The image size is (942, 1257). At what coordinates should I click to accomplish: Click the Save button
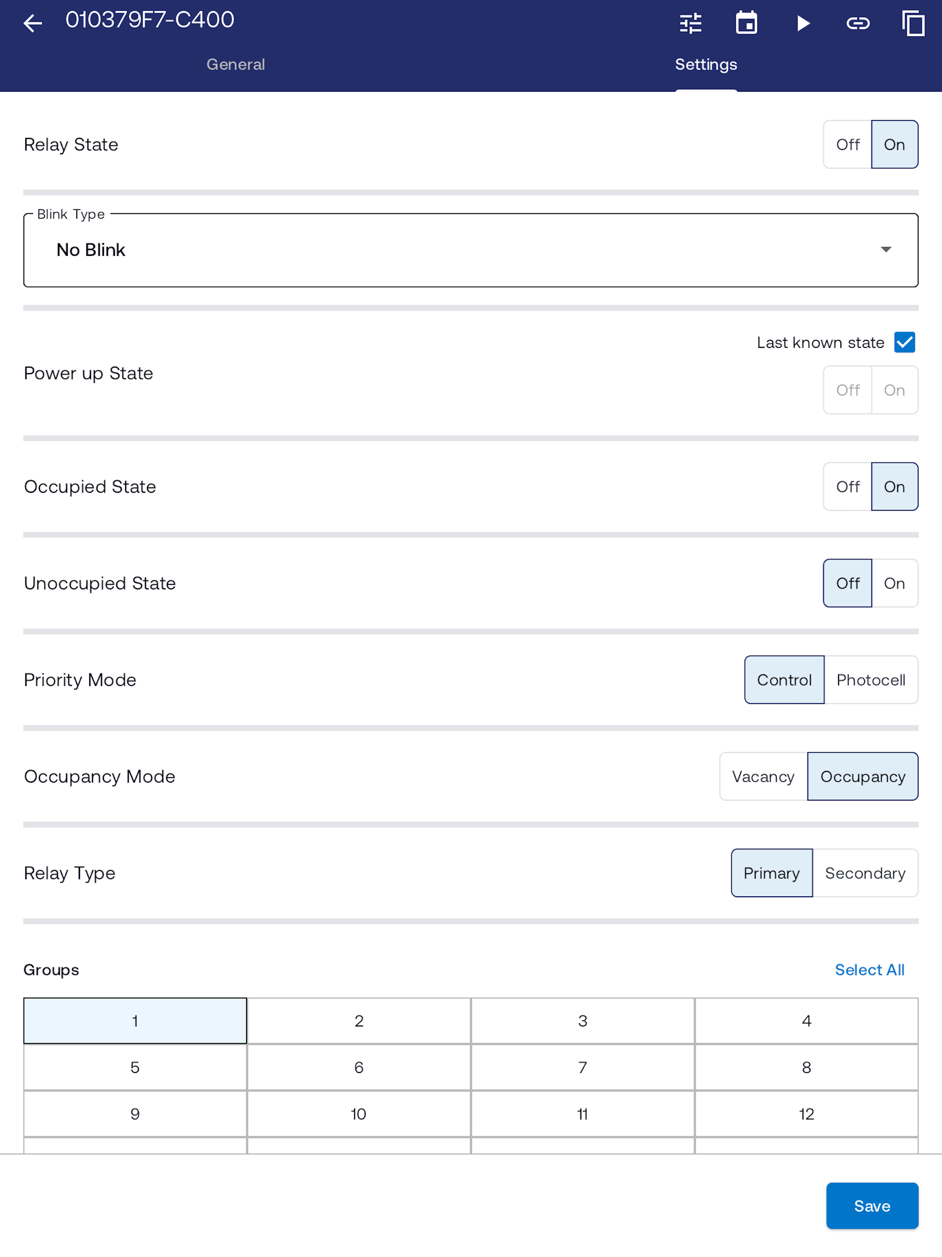pyautogui.click(x=872, y=1206)
